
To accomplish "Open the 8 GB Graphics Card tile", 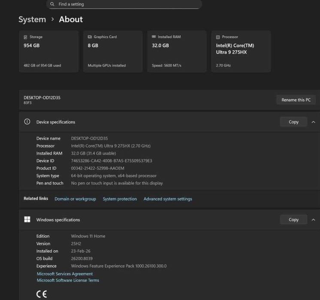I will (113, 51).
